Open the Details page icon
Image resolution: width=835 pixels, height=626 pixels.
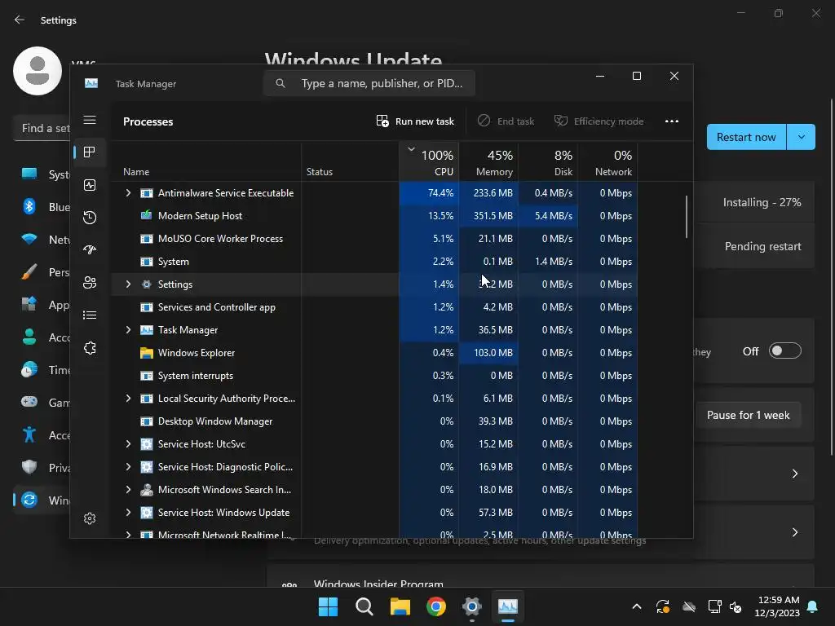tap(90, 315)
